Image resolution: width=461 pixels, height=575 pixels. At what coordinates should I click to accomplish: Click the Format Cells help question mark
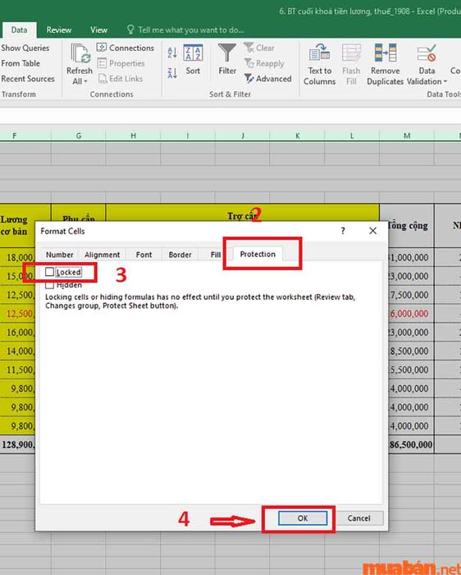(343, 231)
